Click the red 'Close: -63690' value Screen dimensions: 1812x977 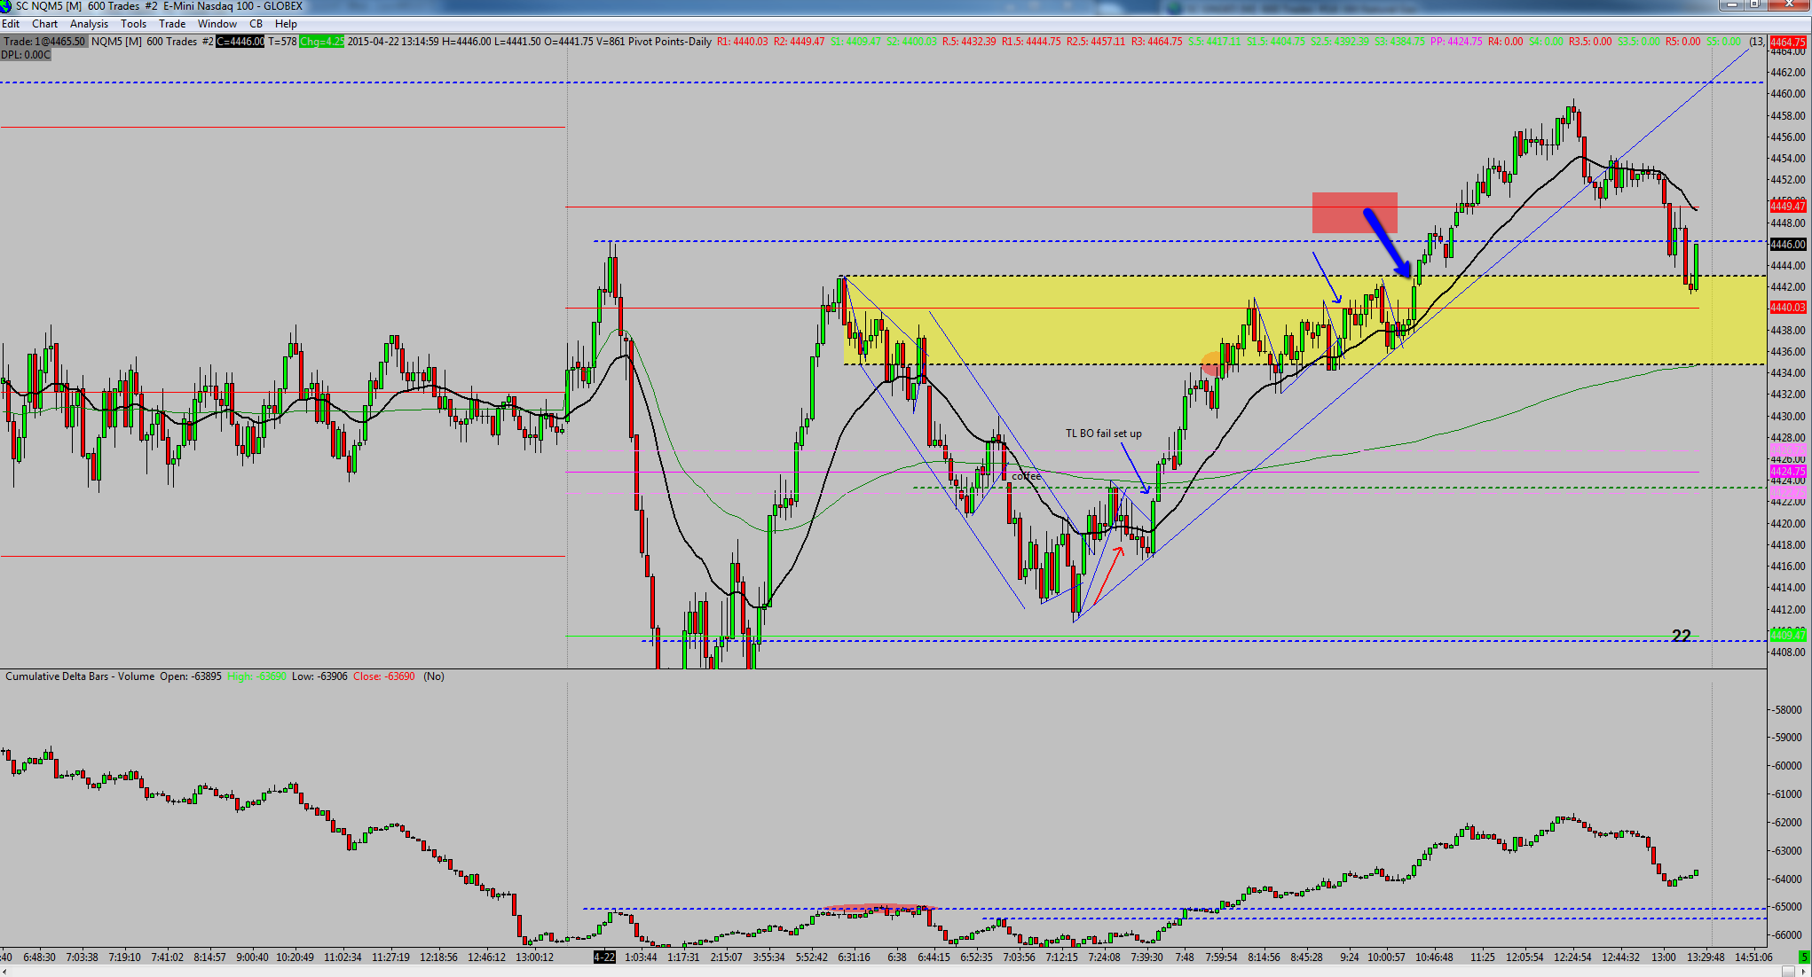point(383,676)
